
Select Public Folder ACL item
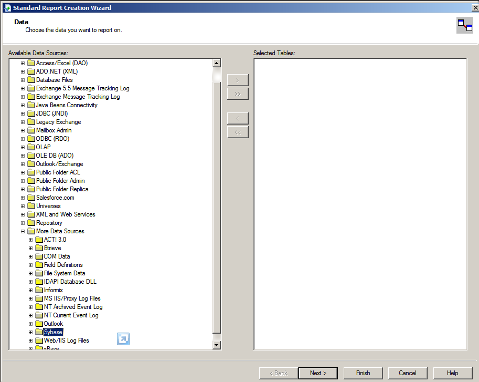pos(58,172)
